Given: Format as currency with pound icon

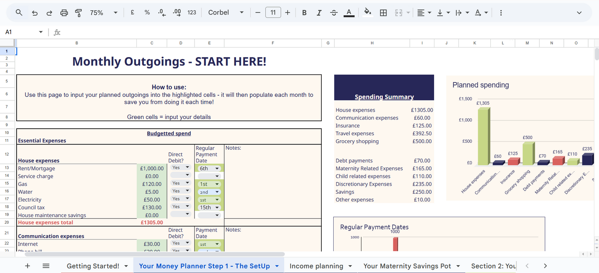Looking at the screenshot, I should pyautogui.click(x=132, y=13).
